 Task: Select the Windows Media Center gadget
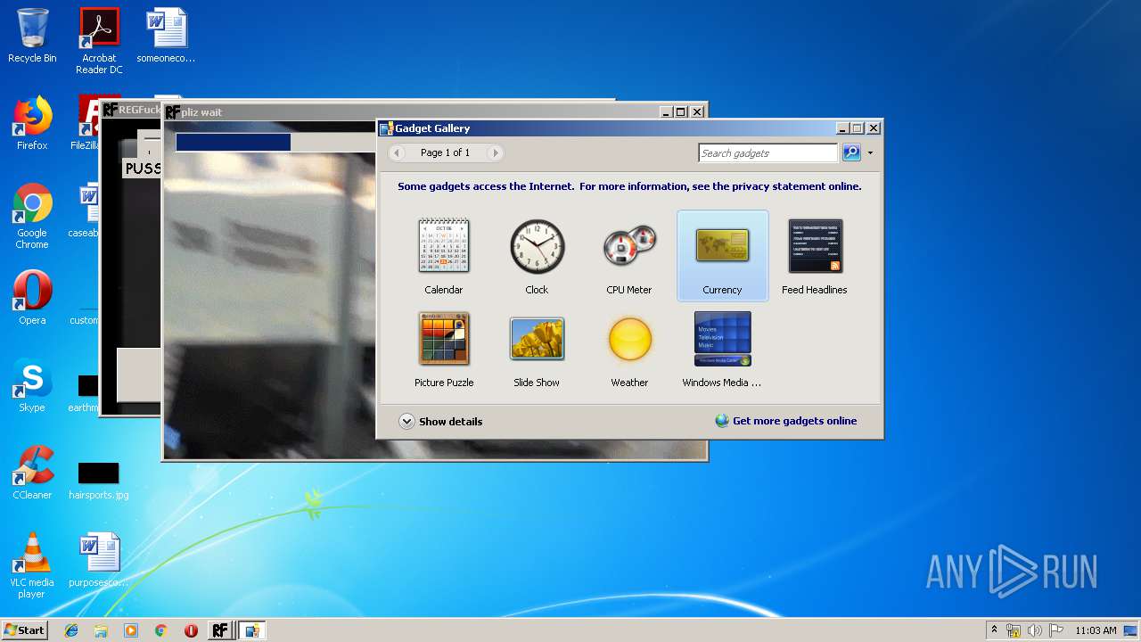tap(722, 349)
